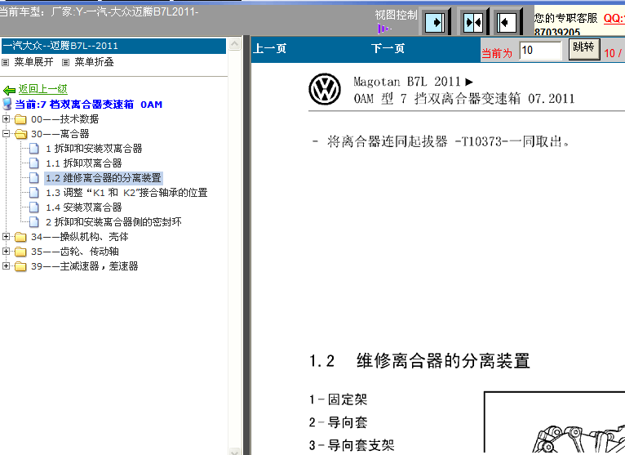Click page icon beside 1.2 维修离合器的分离装置

click(x=34, y=178)
